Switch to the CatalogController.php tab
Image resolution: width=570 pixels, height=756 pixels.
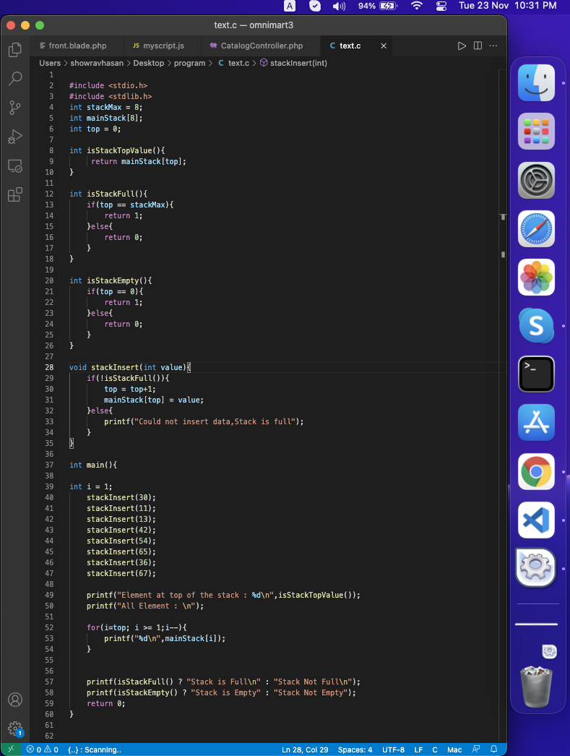262,46
